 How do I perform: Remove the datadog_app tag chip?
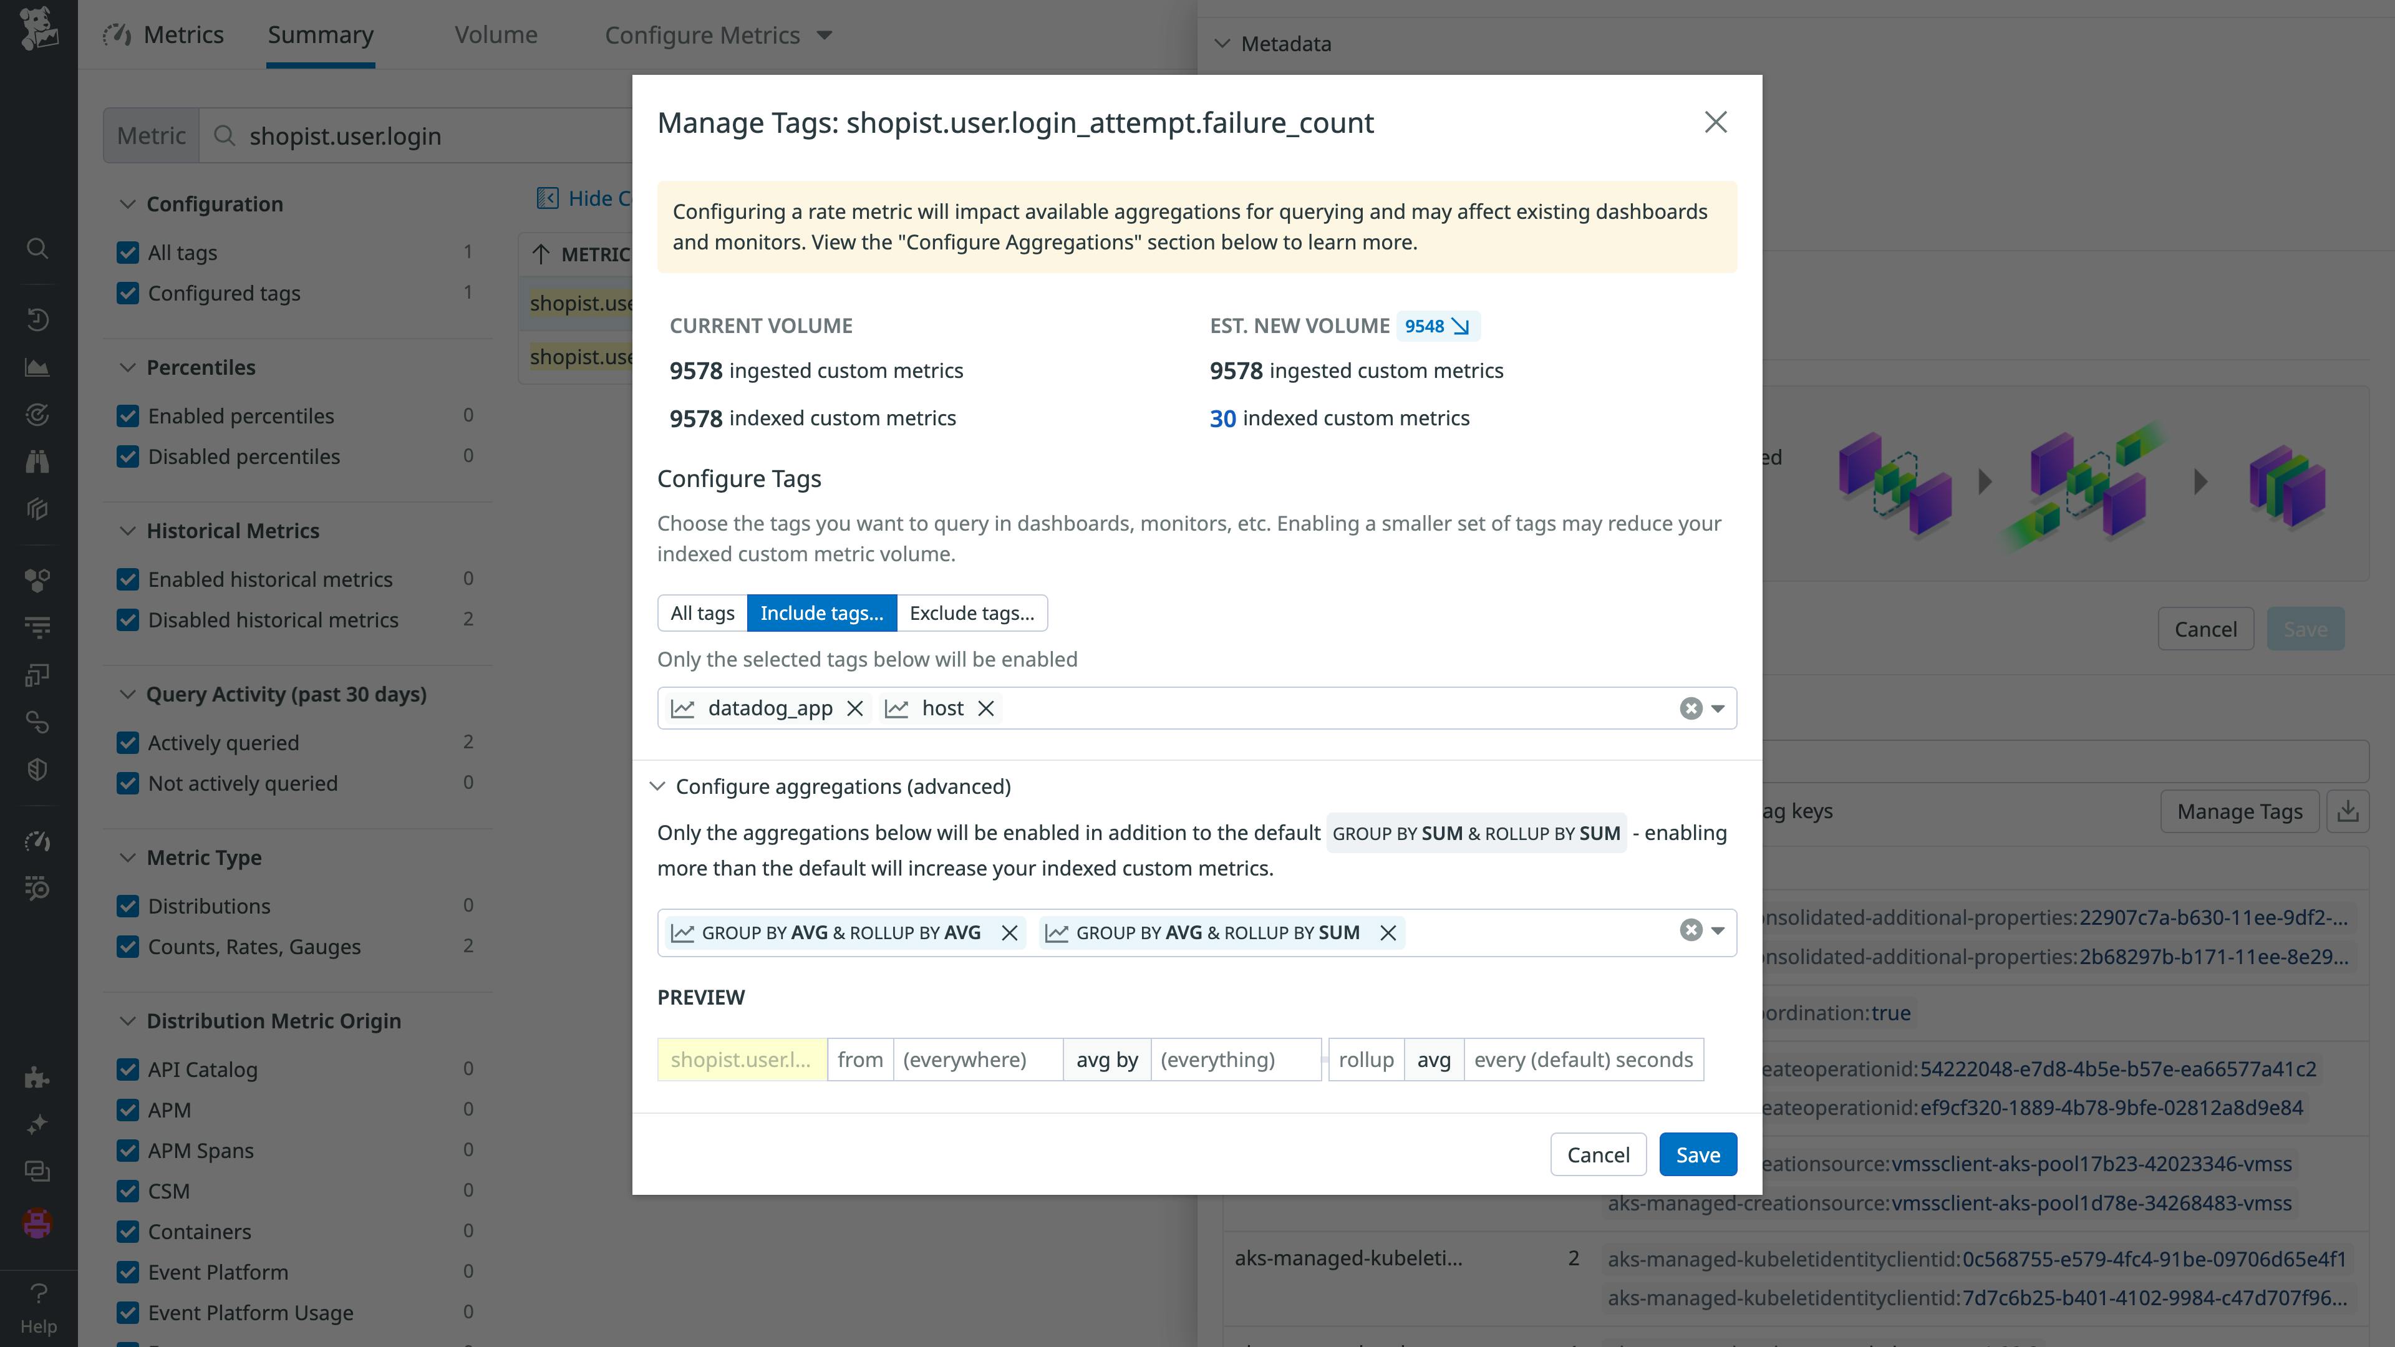click(854, 707)
